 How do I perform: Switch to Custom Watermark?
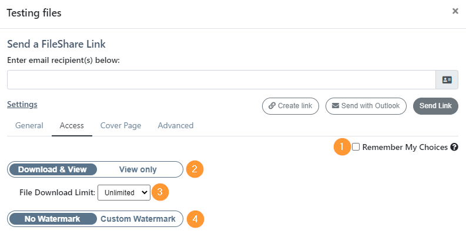[x=138, y=219]
